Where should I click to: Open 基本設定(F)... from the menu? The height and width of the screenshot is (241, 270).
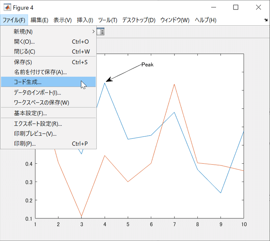click(48, 113)
